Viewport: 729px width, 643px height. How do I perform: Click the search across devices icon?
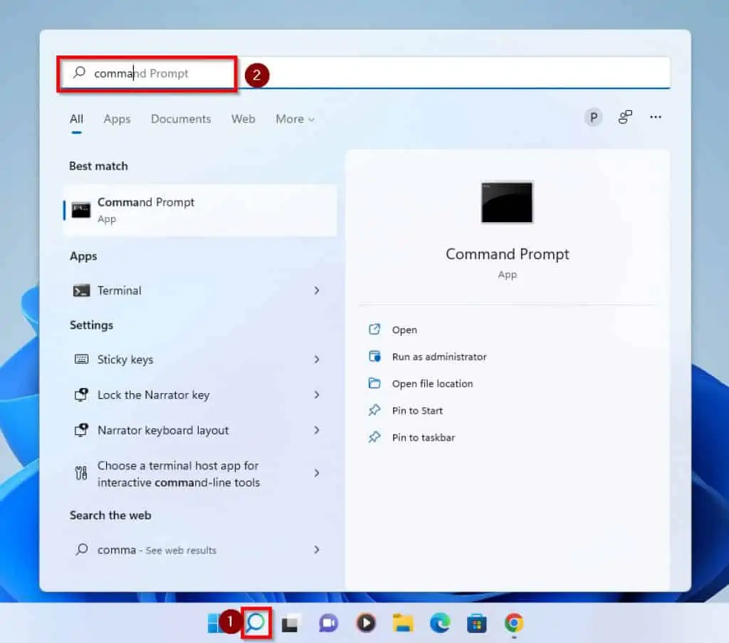click(625, 117)
